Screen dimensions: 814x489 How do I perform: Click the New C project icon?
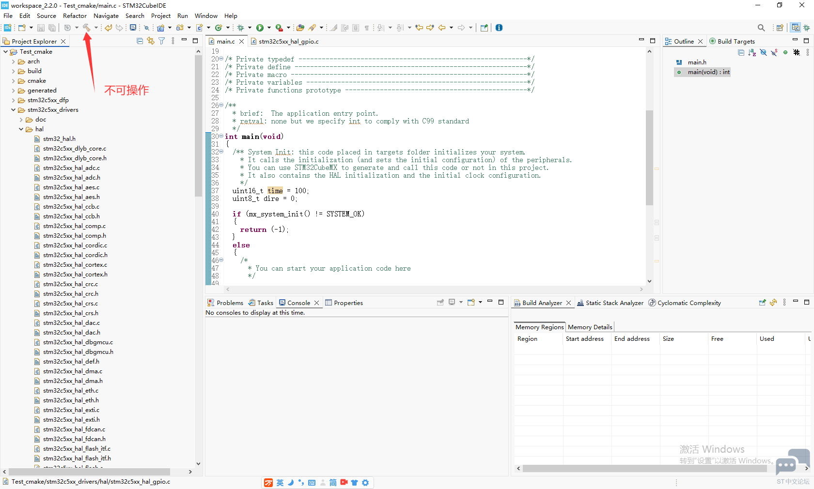(x=161, y=28)
